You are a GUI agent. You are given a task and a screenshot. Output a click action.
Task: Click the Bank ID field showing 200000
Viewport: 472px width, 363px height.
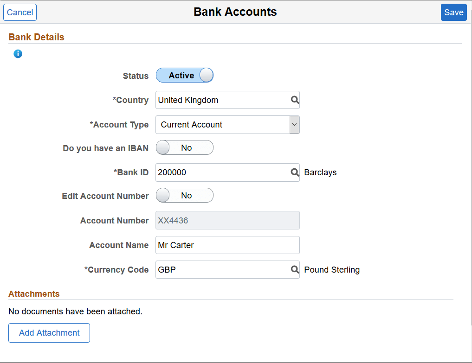pos(223,172)
